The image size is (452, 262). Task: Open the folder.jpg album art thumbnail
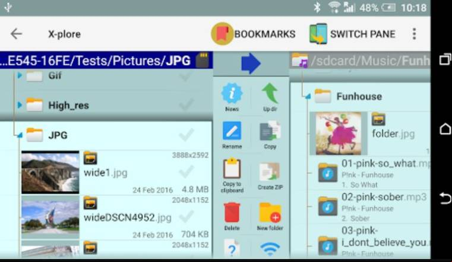tap(339, 133)
